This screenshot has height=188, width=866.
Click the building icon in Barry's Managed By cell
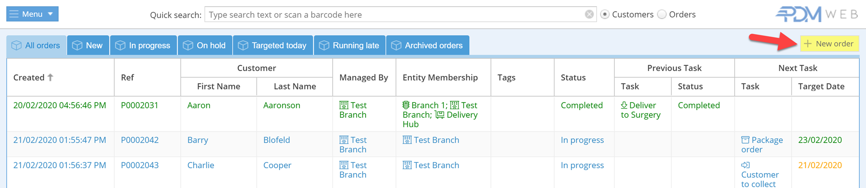click(x=344, y=140)
